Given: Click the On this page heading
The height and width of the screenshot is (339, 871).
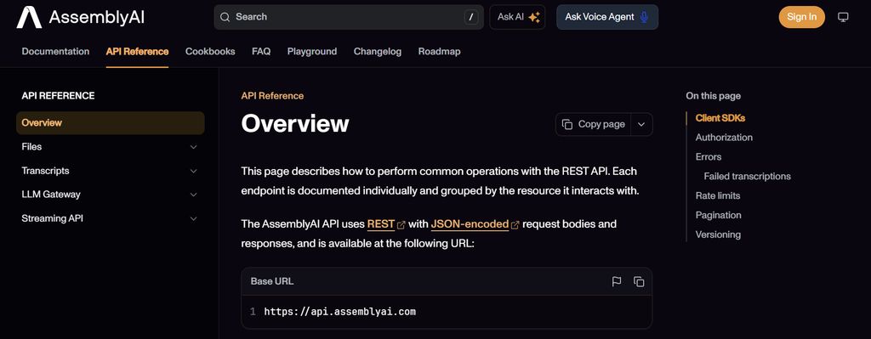Looking at the screenshot, I should tap(714, 96).
